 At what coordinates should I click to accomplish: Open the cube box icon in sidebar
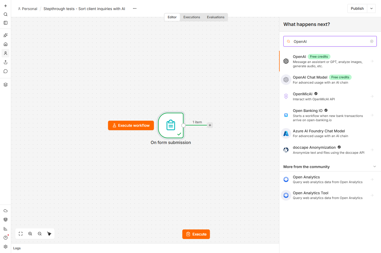[6, 220]
